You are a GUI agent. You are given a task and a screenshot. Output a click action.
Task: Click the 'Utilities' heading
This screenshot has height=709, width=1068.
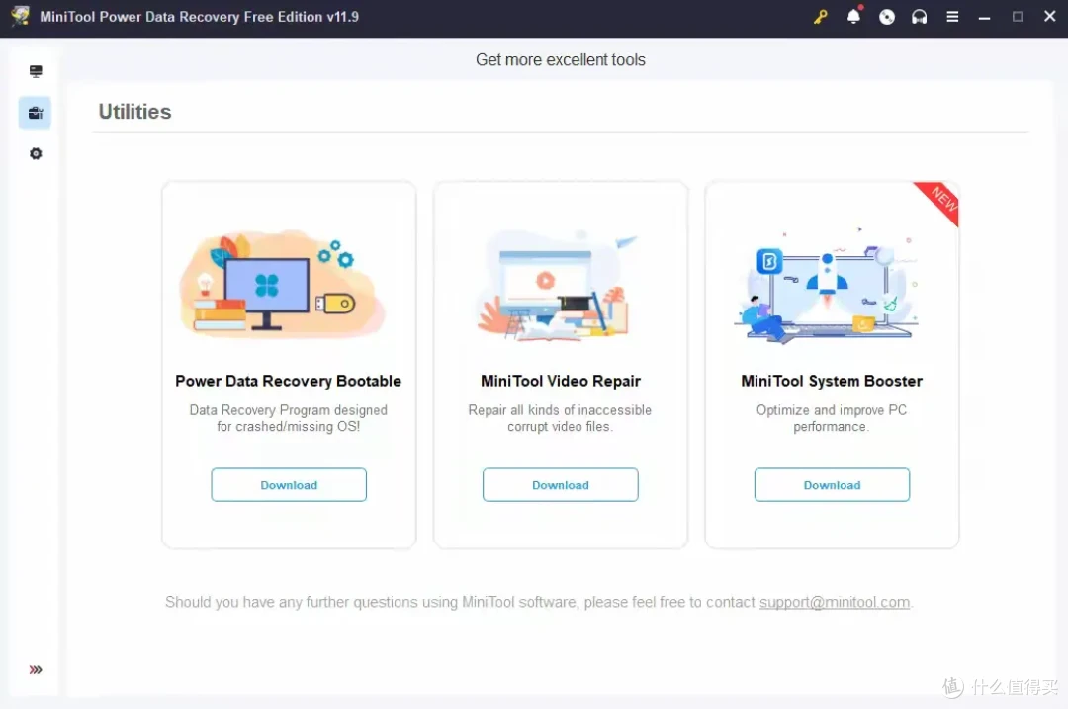(x=134, y=111)
